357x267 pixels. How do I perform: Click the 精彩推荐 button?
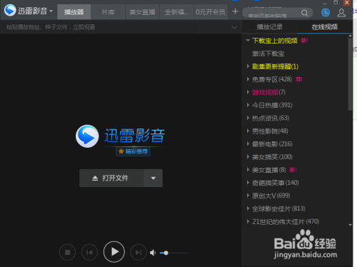click(133, 151)
